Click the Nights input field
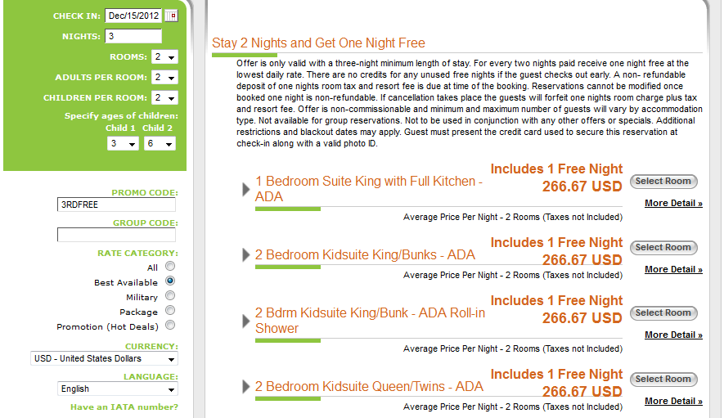Viewport: 724px width, 418px height. 133,36
